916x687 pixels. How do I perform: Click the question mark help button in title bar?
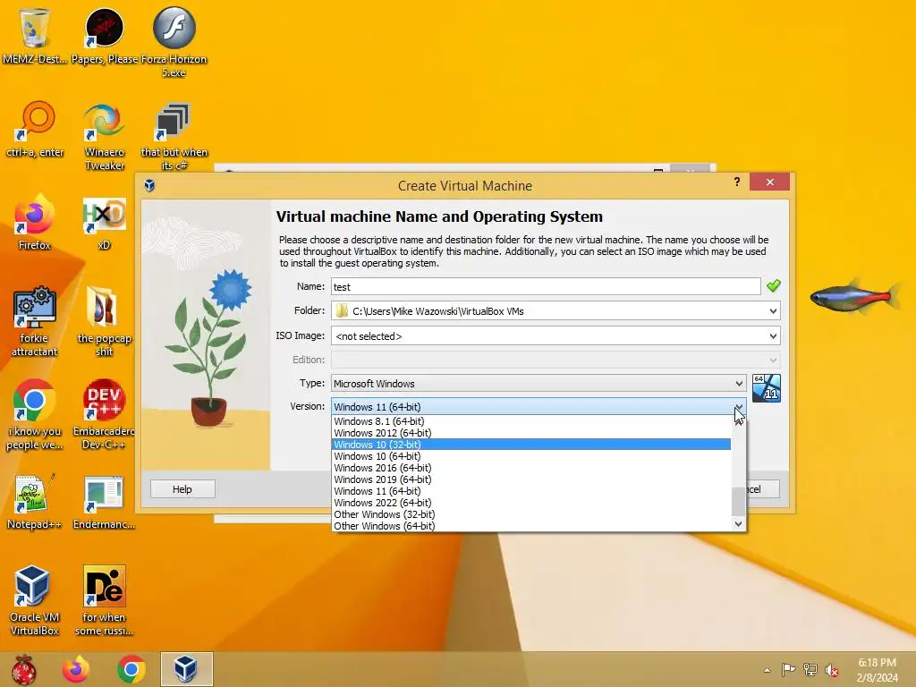(x=737, y=182)
